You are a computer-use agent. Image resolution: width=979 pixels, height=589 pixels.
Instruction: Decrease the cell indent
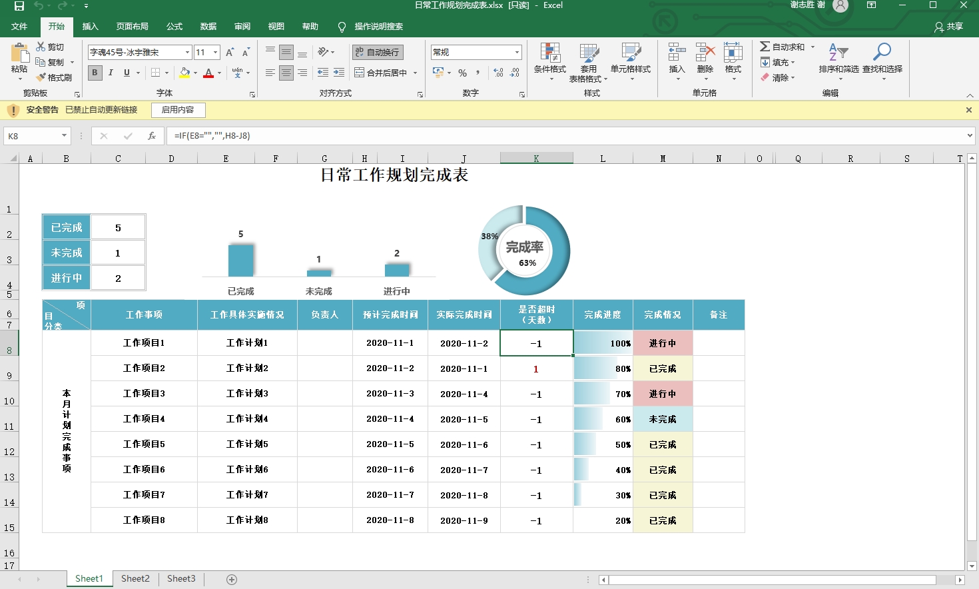323,73
